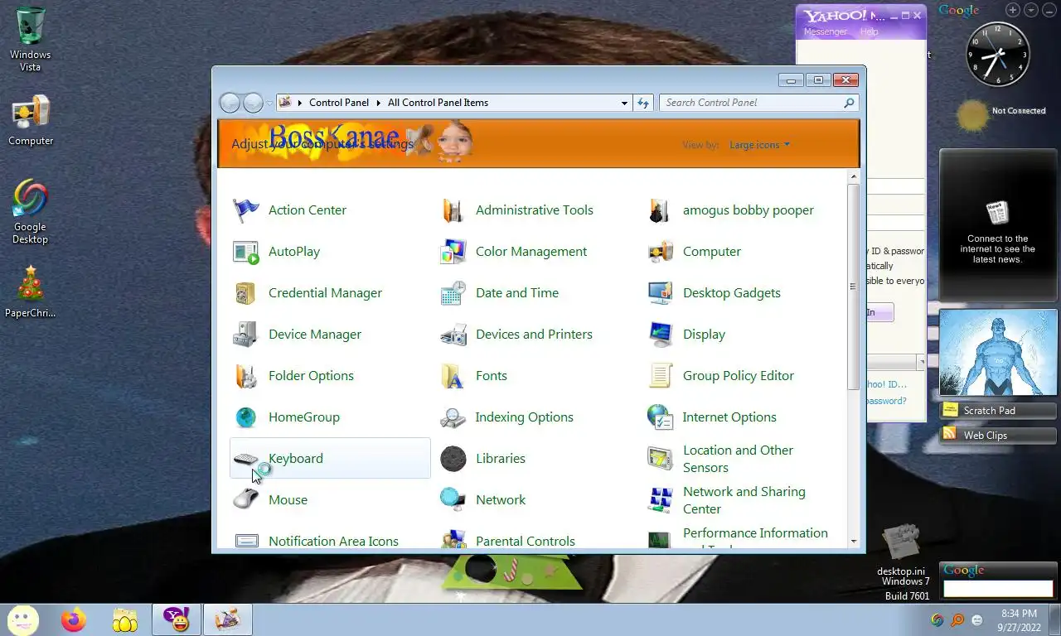Image resolution: width=1061 pixels, height=636 pixels.
Task: Open the Keyboard icon
Action: (245, 459)
